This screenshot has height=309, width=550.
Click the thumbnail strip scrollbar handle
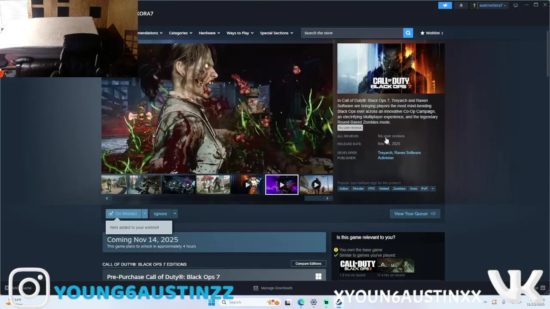pyautogui.click(x=313, y=198)
